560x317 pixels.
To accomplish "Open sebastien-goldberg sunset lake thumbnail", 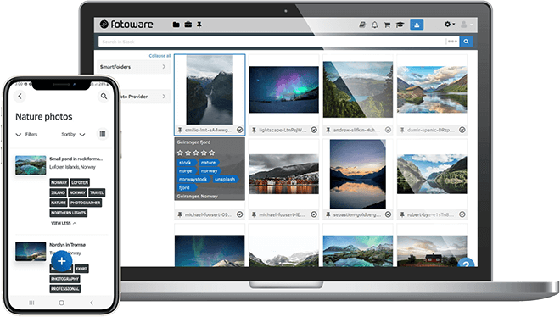I will point(358,174).
